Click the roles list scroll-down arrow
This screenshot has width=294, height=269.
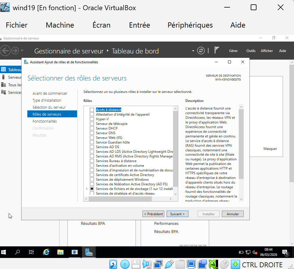click(x=176, y=194)
